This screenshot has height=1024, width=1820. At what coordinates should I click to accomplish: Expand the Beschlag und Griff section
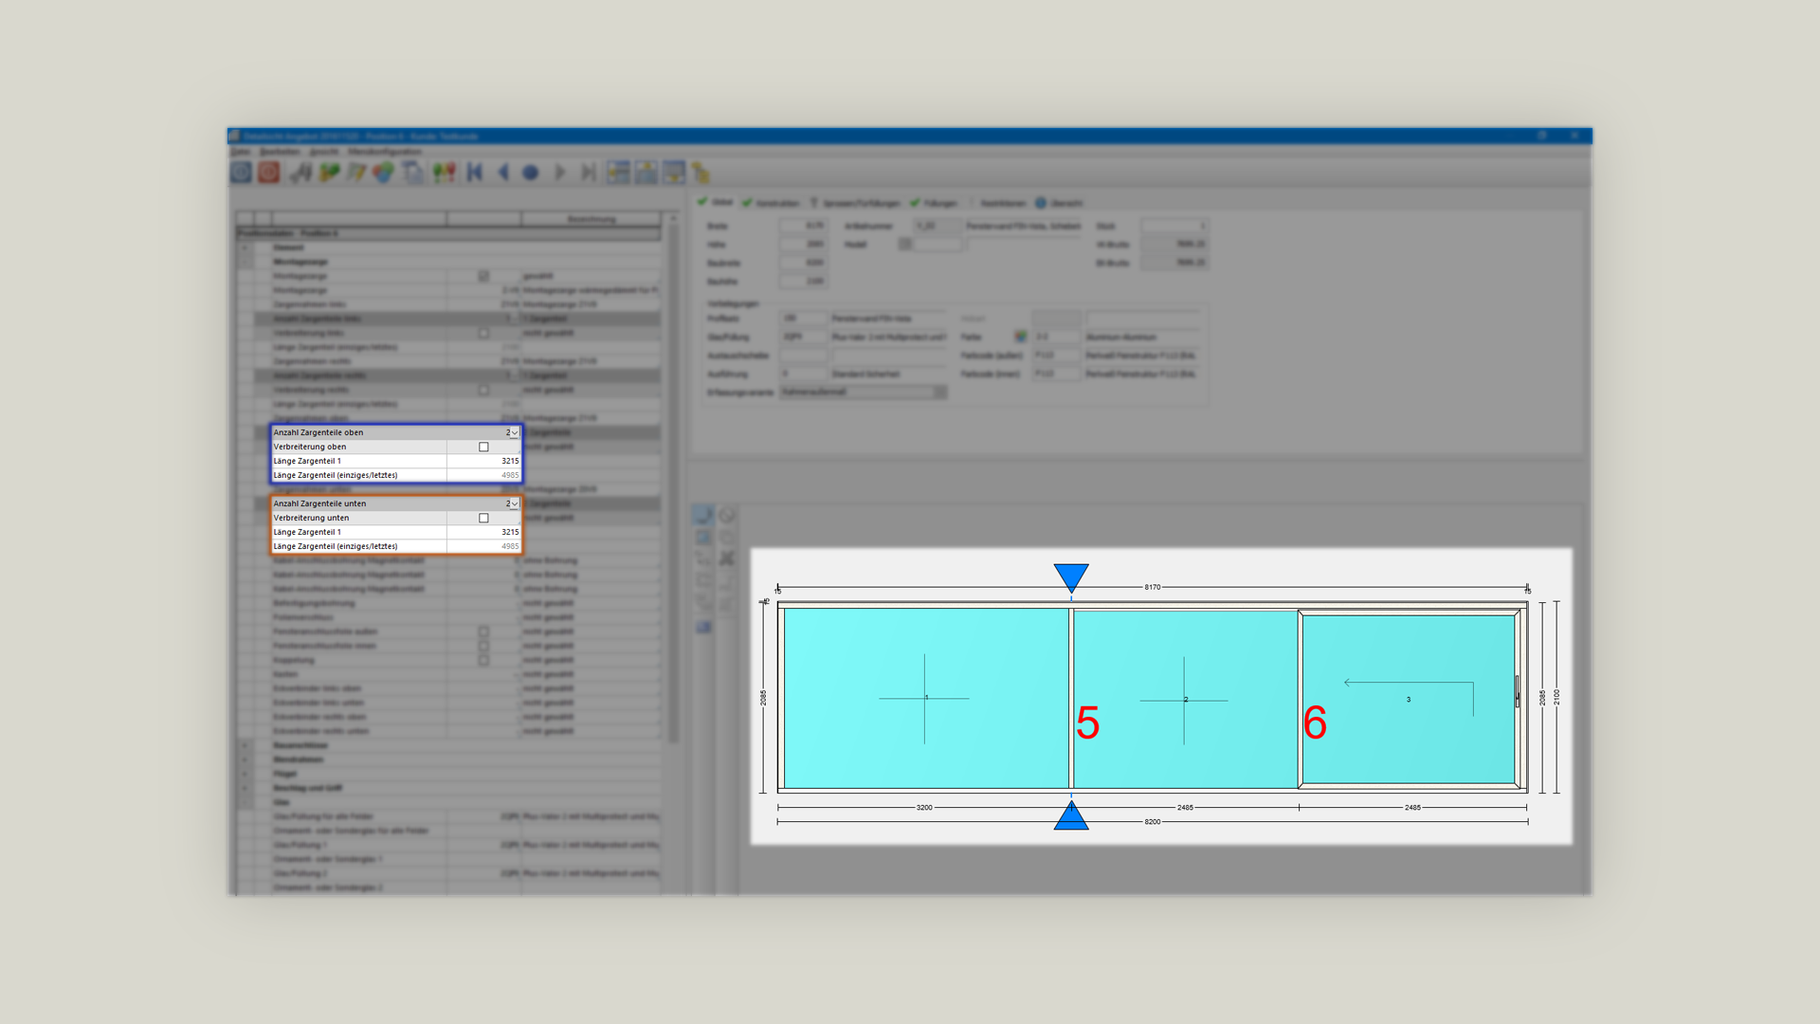coord(245,788)
